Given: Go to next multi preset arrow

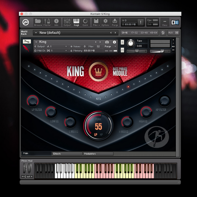Looking at the screenshot, I should click(115, 33).
